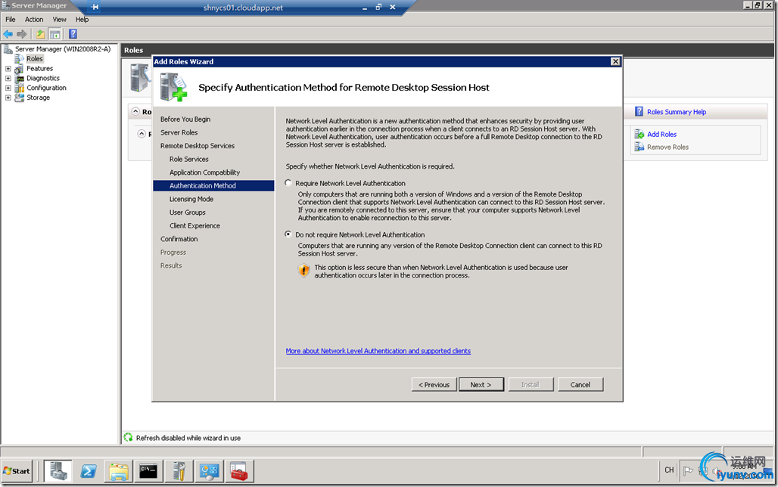Image resolution: width=778 pixels, height=487 pixels.
Task: Go to the Role Services wizard step
Action: 189,160
